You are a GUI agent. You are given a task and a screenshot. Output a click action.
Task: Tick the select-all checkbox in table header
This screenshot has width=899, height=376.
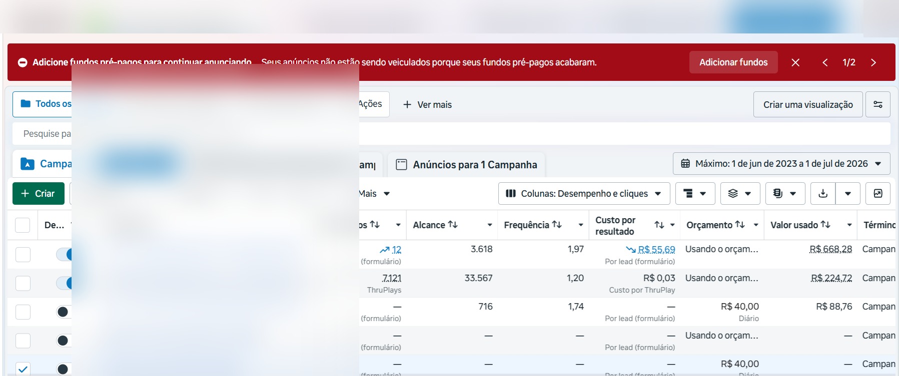pos(23,225)
